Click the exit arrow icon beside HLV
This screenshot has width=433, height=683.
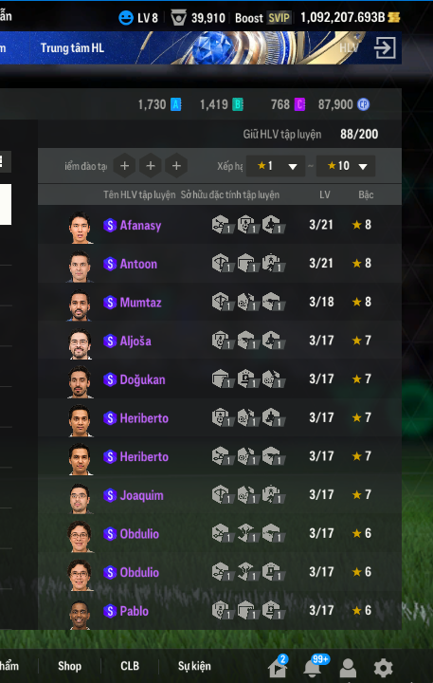click(x=385, y=47)
